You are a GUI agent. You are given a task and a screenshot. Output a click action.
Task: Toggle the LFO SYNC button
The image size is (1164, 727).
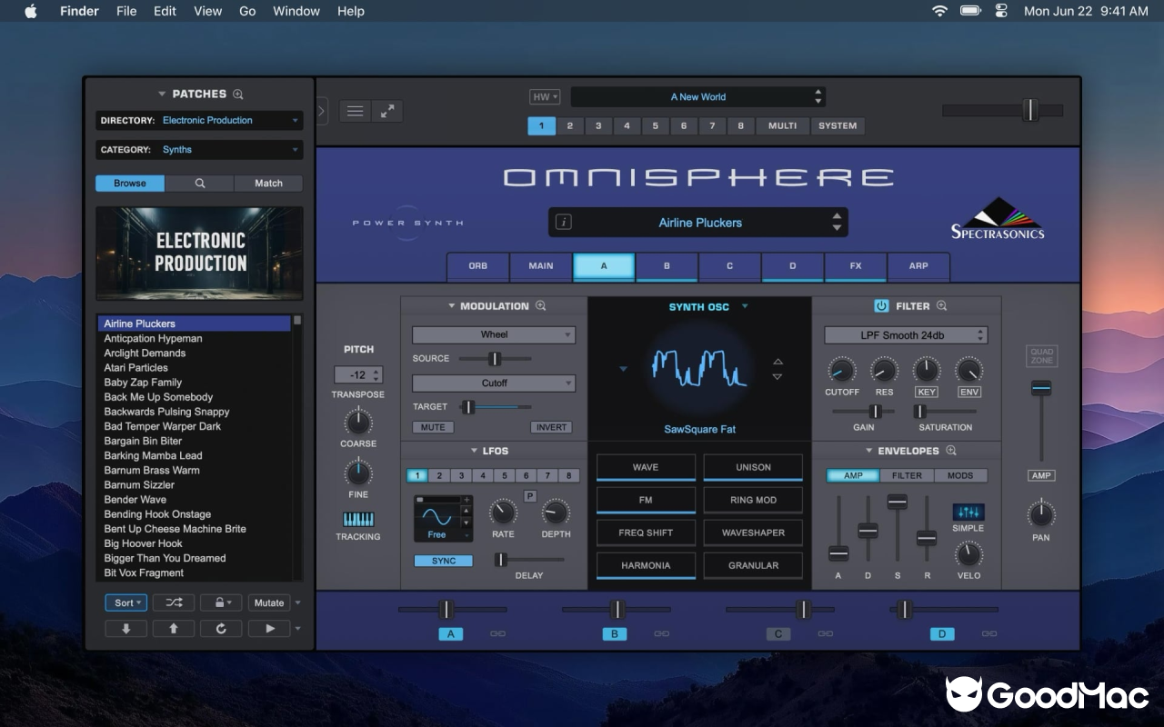[x=444, y=561]
